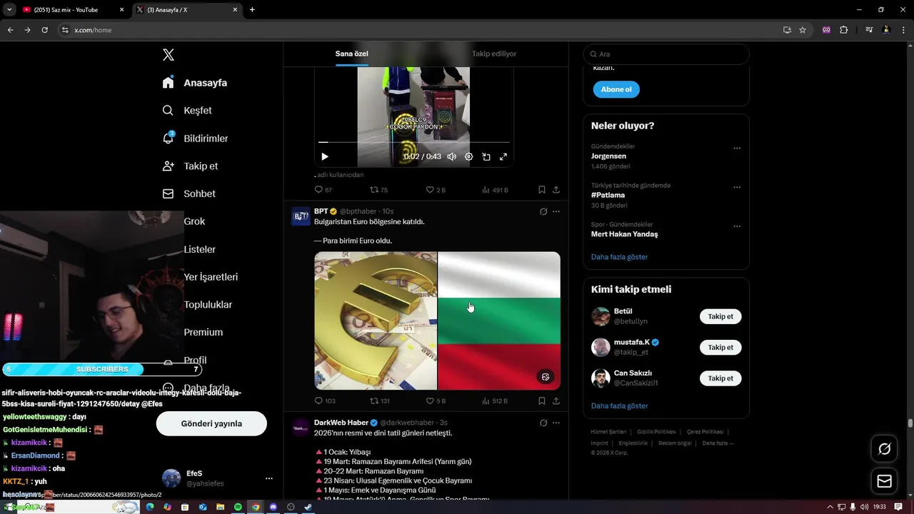
Task: Open the floating Grok button
Action: pyautogui.click(x=884, y=449)
